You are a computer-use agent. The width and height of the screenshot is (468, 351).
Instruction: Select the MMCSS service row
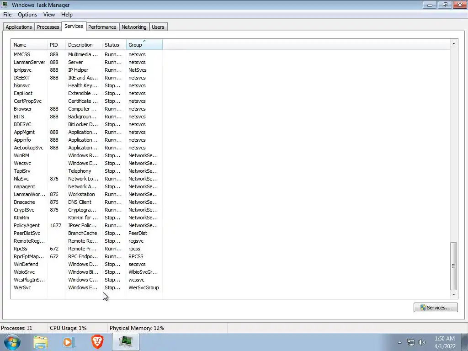86,54
